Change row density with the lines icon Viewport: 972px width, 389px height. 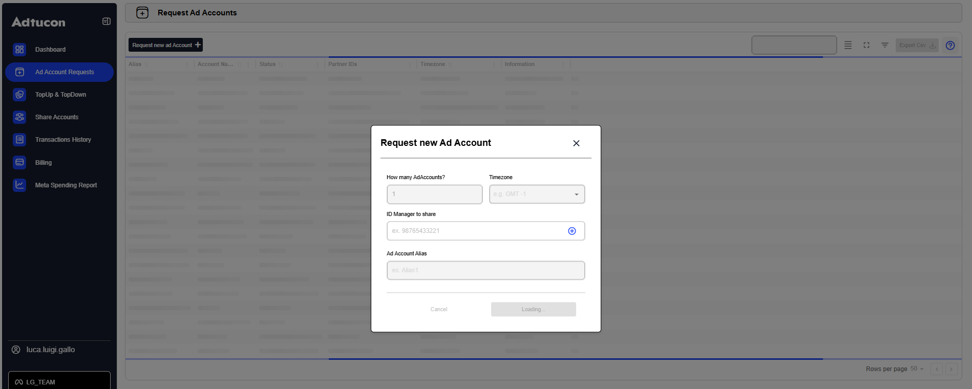pyautogui.click(x=848, y=46)
